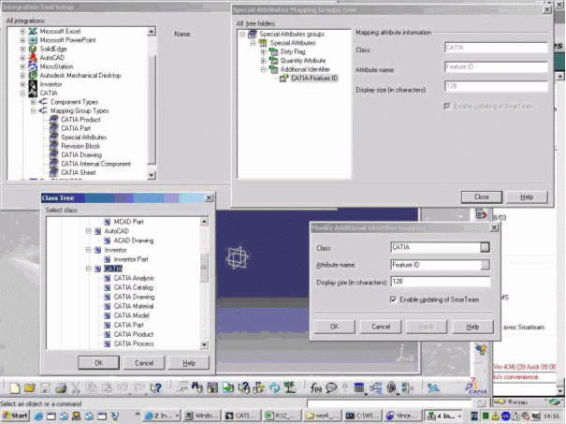The width and height of the screenshot is (566, 424).
Task: Click the Windows Start button
Action: [x=15, y=416]
